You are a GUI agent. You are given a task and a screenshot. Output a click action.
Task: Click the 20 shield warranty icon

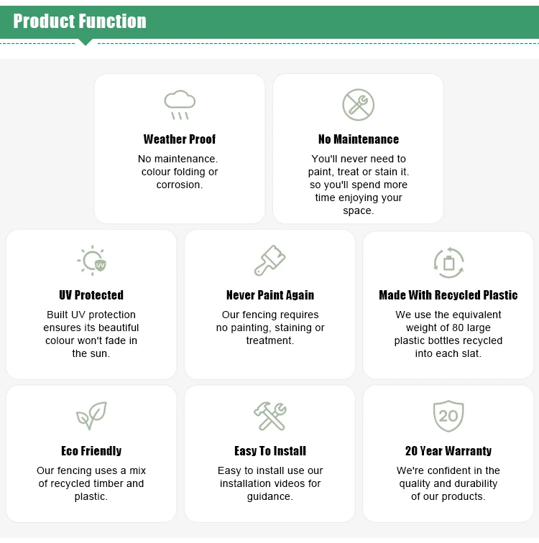[x=448, y=416]
